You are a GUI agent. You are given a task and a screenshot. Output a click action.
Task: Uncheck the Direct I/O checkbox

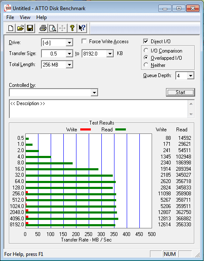point(146,41)
